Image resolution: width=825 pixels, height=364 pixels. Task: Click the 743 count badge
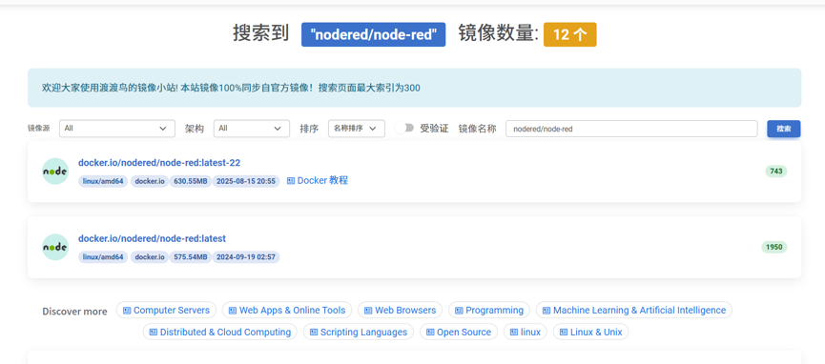(776, 171)
